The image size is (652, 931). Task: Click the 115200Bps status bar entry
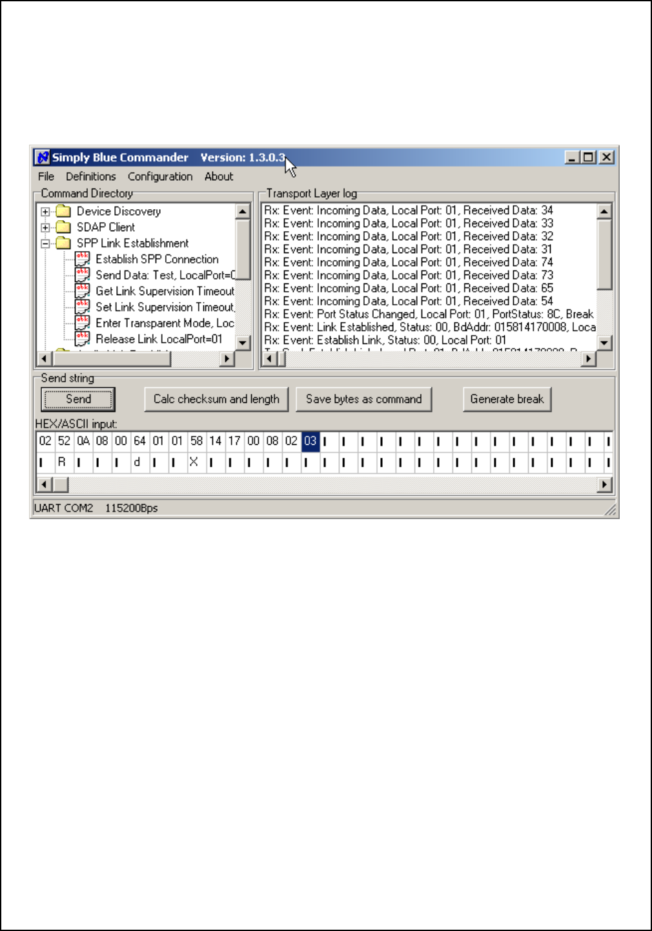tap(131, 508)
